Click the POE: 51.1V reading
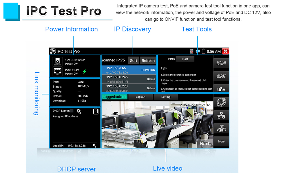The image size is (281, 173). tap(72, 70)
